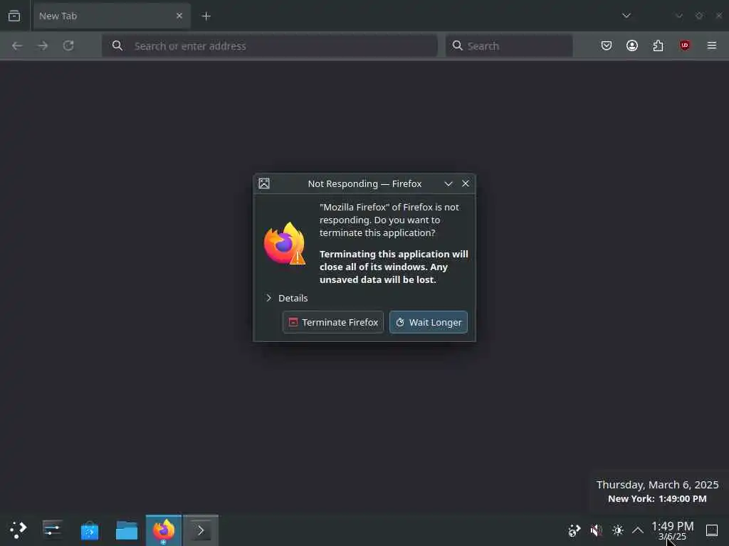
Task: Open the Firefox hamburger application menu
Action: pyautogui.click(x=712, y=45)
